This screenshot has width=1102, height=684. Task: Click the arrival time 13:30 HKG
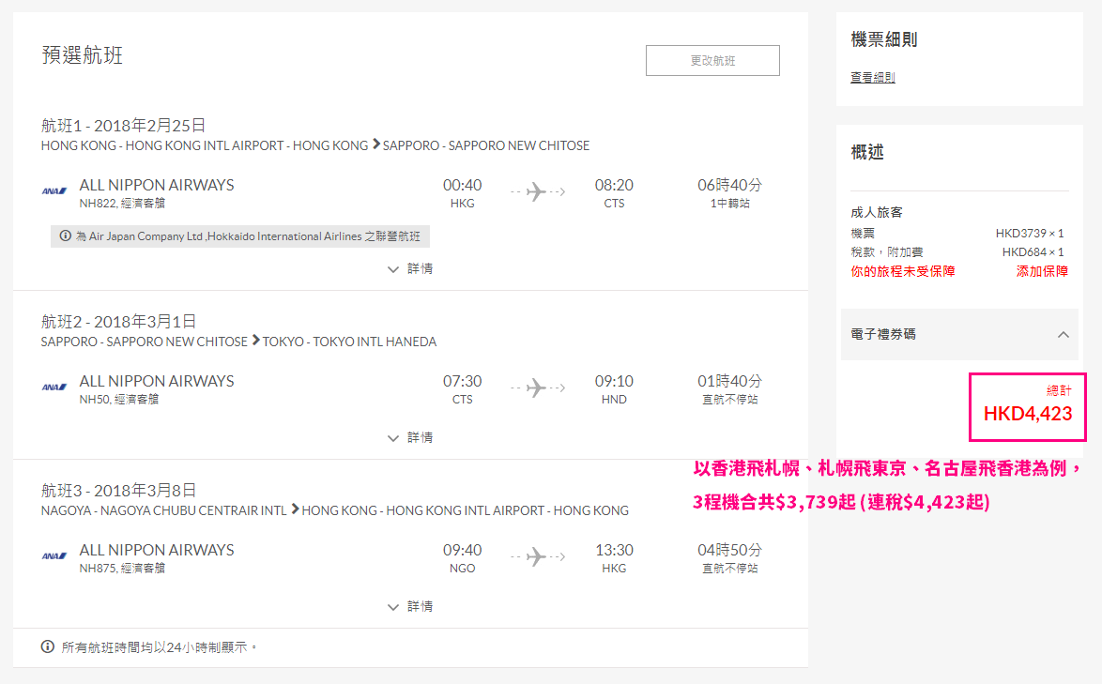tap(614, 558)
